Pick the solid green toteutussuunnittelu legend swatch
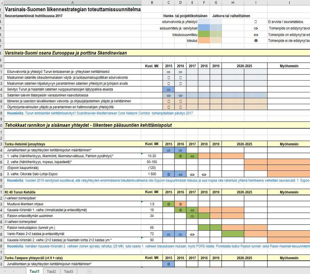 [x=204, y=34]
